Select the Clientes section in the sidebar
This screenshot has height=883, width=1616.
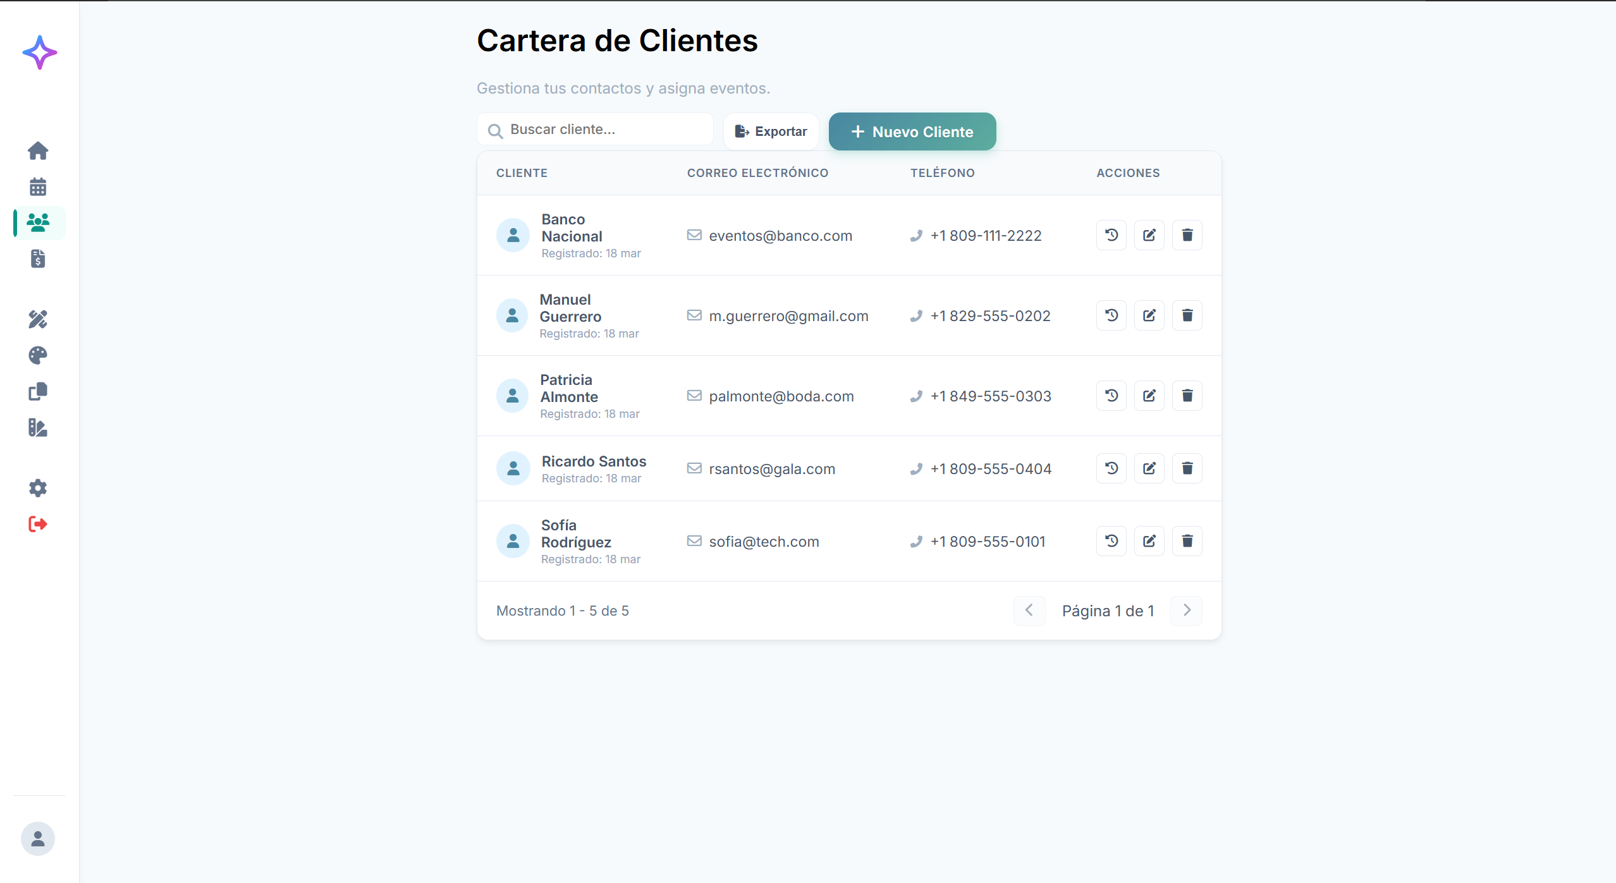[38, 222]
